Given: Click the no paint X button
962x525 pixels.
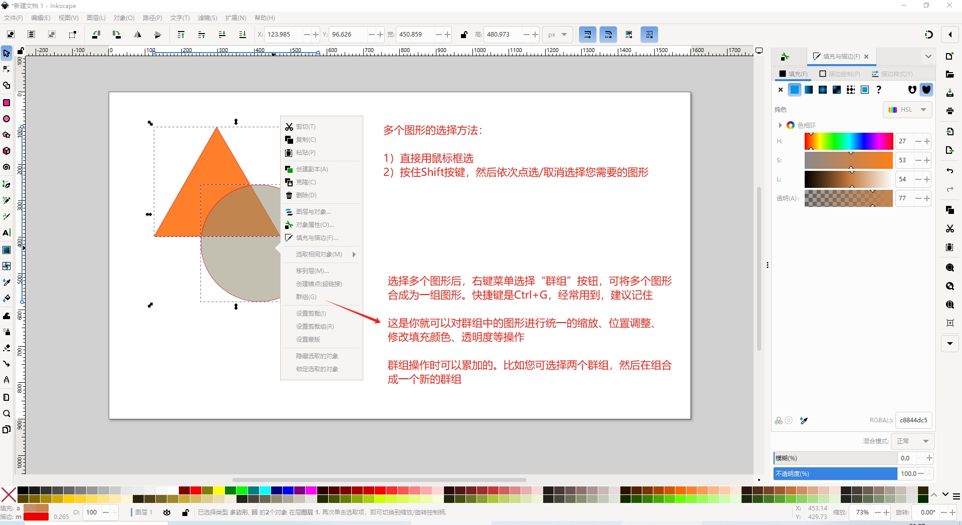Looking at the screenshot, I should (x=780, y=90).
